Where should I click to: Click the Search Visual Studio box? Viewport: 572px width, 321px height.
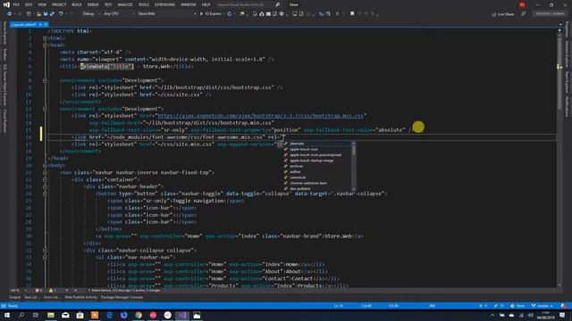244,4
